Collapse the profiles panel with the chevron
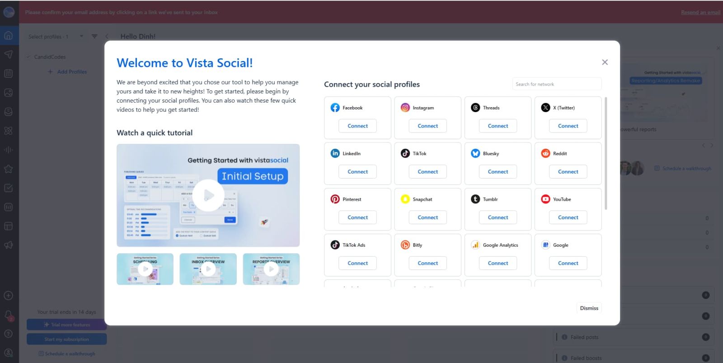This screenshot has height=363, width=723. pyautogui.click(x=107, y=36)
